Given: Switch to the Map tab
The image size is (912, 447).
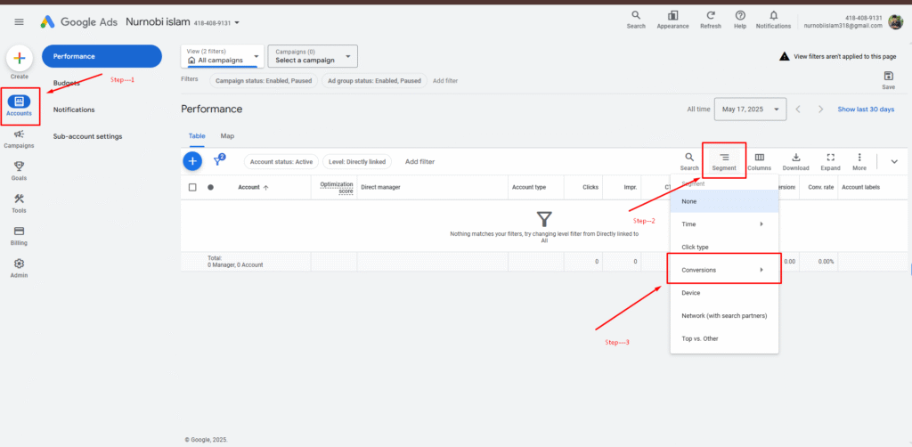Looking at the screenshot, I should [x=227, y=136].
